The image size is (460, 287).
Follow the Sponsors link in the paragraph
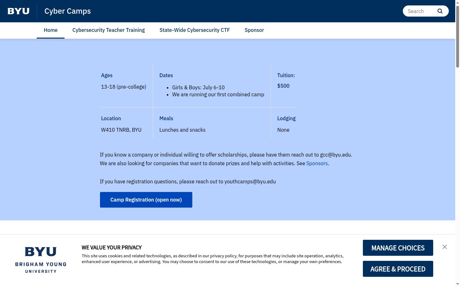317,163
